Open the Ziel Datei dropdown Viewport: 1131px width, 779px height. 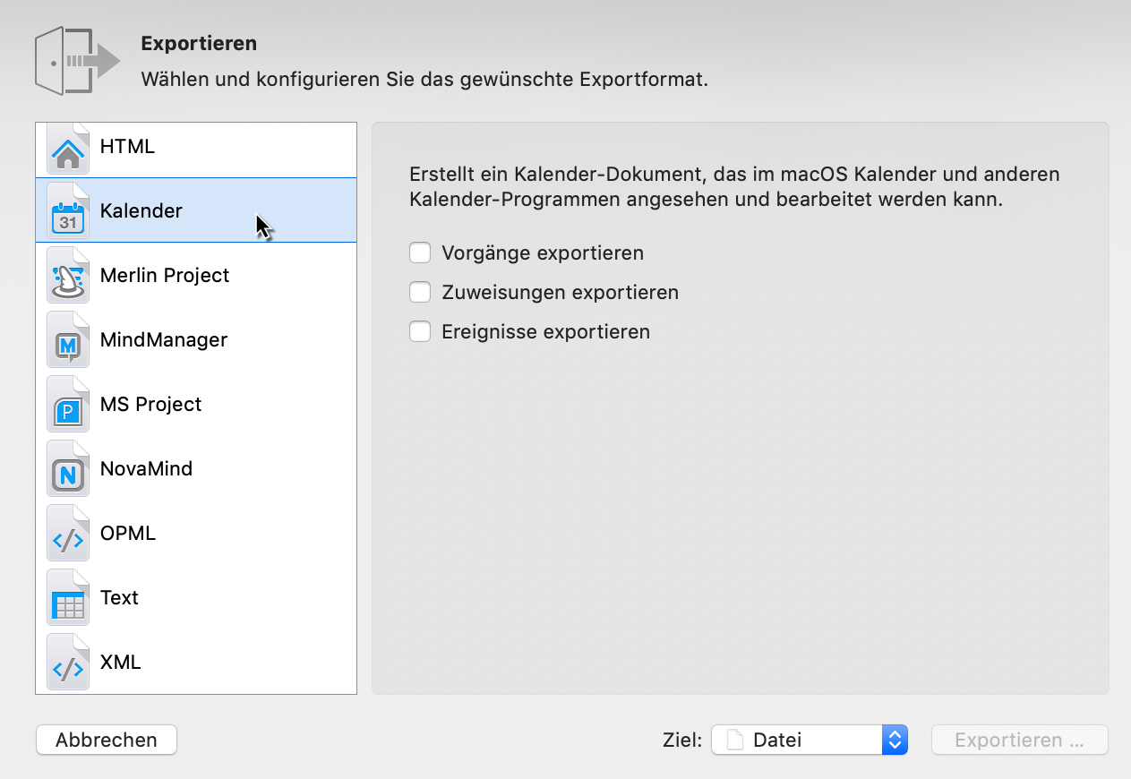(x=895, y=740)
